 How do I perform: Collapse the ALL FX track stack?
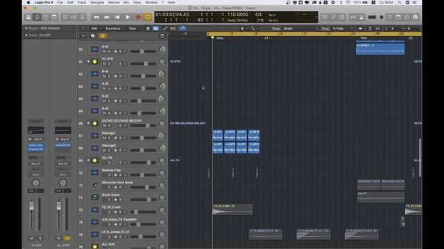pos(88,160)
